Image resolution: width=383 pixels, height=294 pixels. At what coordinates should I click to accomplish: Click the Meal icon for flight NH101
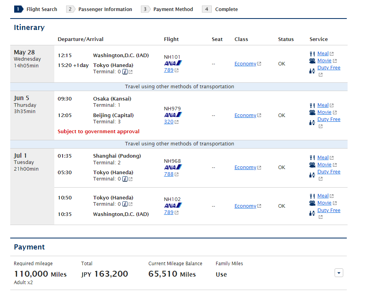pyautogui.click(x=312, y=54)
